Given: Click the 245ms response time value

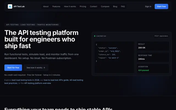Looking at the screenshot, I should [141, 59].
